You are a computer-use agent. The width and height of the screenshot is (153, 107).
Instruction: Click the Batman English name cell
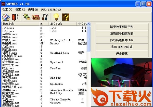(55, 43)
